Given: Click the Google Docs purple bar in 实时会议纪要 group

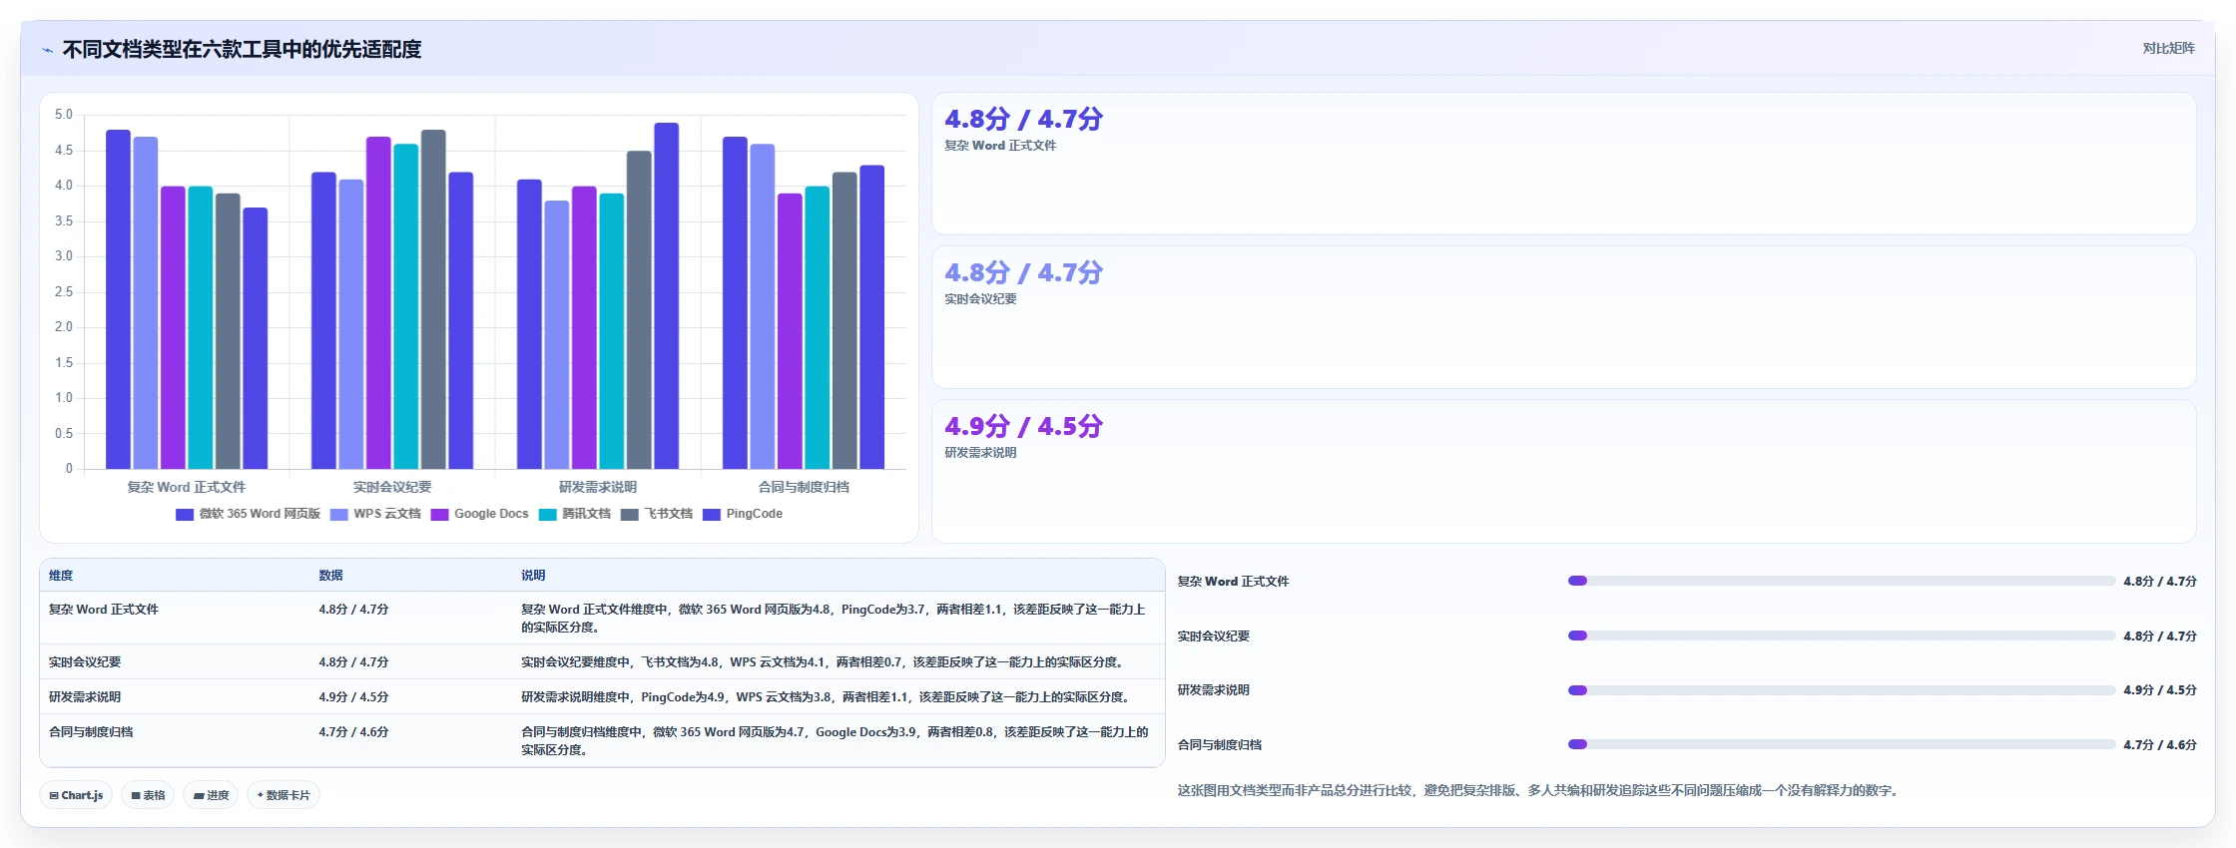Looking at the screenshot, I should (378, 303).
